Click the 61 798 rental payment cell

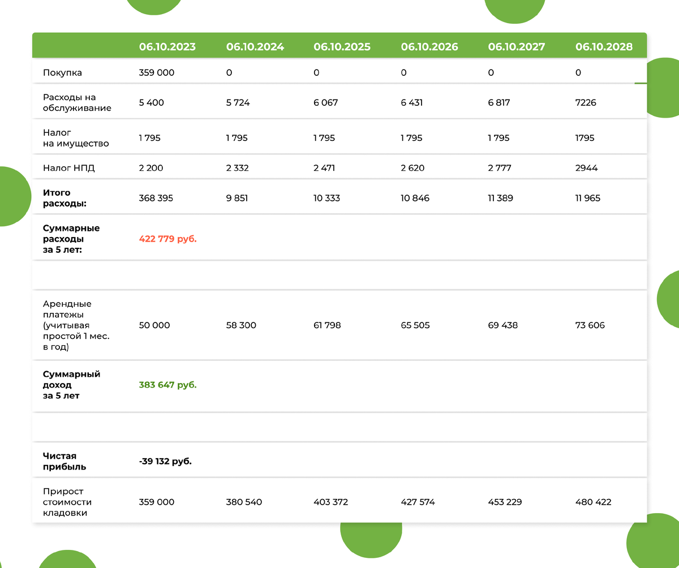(327, 326)
